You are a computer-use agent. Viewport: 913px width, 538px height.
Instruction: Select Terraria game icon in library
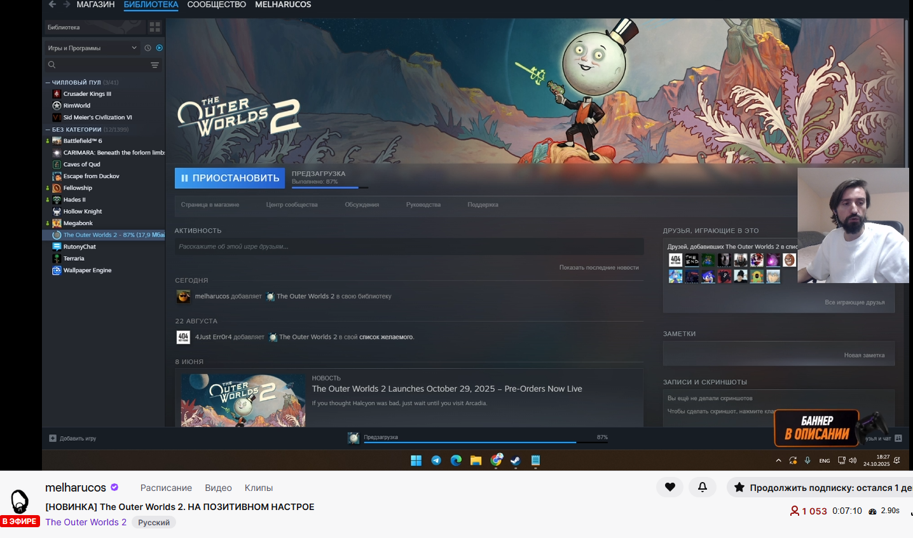click(x=57, y=258)
